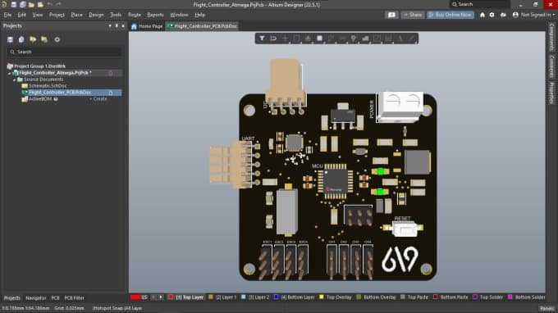
Task: Click the save icon in Projects panel
Action: tap(10, 39)
